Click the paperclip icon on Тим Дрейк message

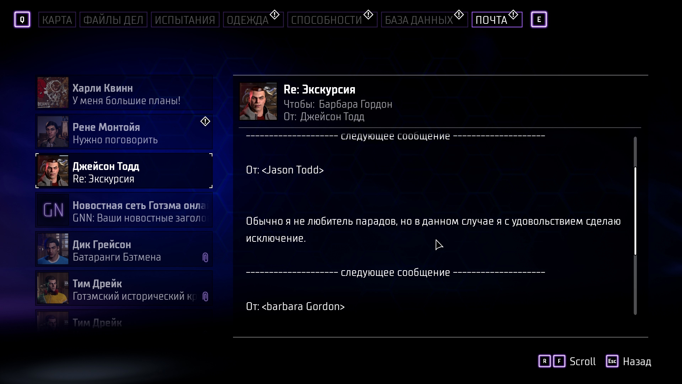click(205, 297)
